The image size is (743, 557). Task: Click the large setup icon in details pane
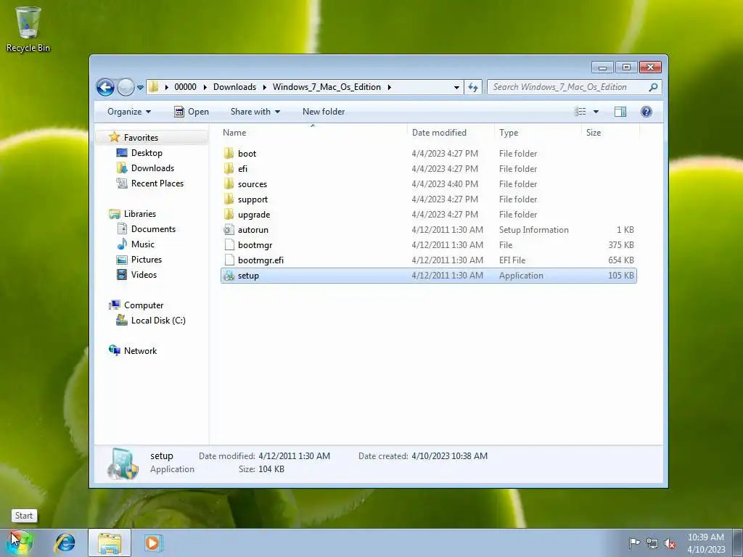(x=123, y=463)
